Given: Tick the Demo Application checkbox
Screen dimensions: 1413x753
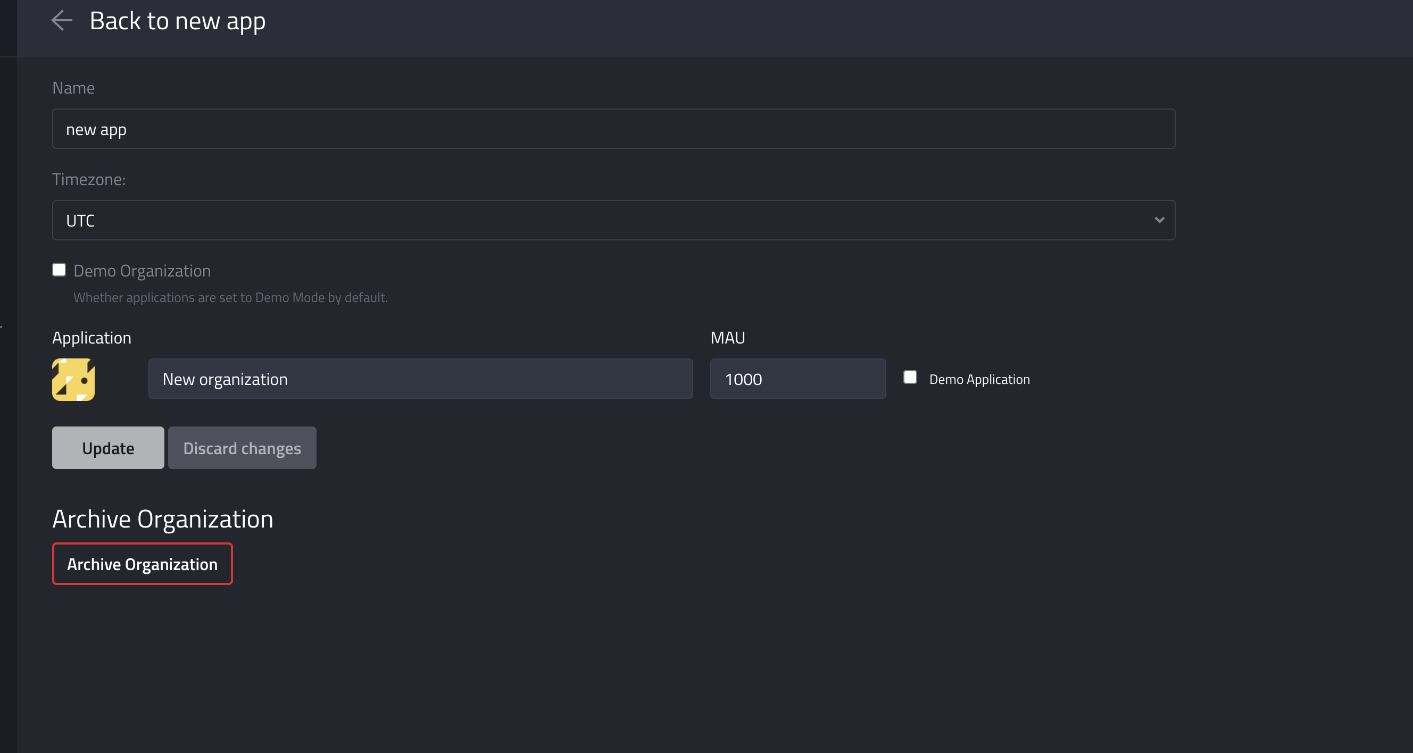Looking at the screenshot, I should [910, 378].
